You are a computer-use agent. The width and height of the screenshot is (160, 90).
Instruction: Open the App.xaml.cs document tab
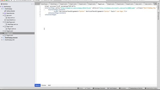pos(148,4)
